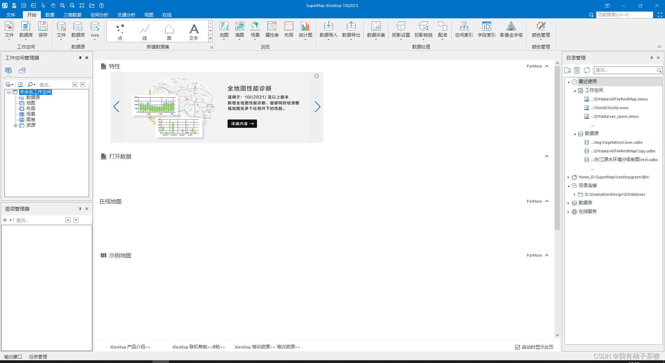Click 数据采集 data collection icon
Screen dimensions: 665x363
point(376,30)
